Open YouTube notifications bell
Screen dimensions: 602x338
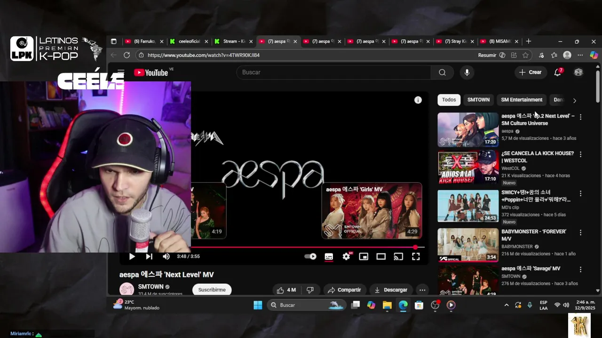[x=558, y=72]
